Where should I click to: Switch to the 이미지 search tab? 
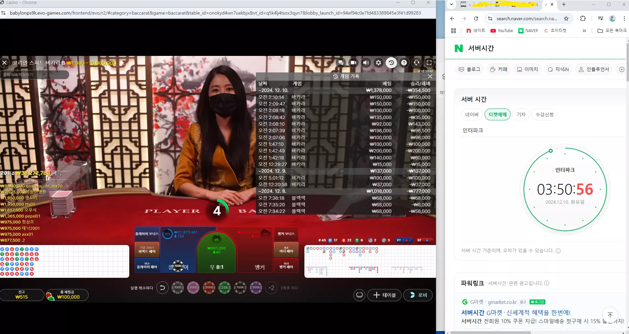pos(528,69)
